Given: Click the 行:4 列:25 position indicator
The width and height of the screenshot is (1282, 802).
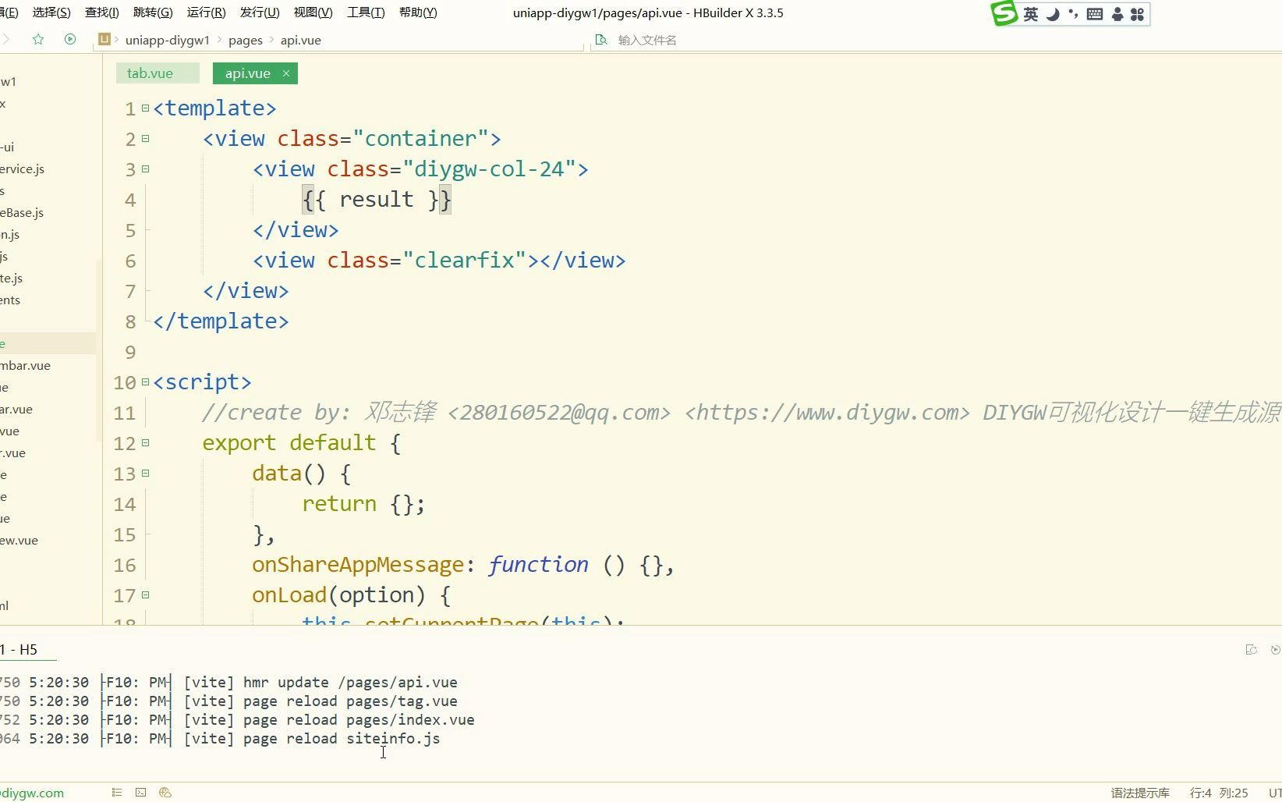Looking at the screenshot, I should (x=1219, y=793).
